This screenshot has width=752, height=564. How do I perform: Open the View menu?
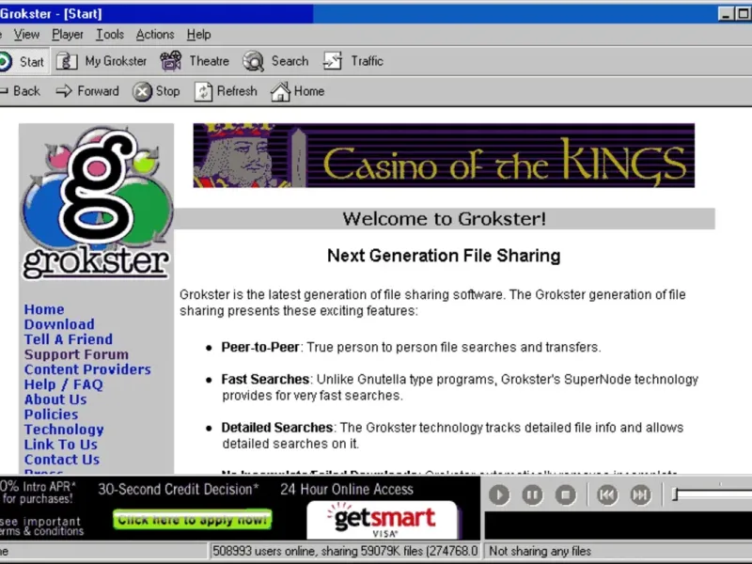(26, 35)
